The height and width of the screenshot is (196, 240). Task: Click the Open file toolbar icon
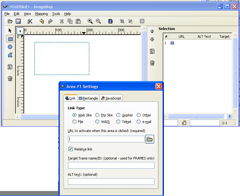(10, 21)
